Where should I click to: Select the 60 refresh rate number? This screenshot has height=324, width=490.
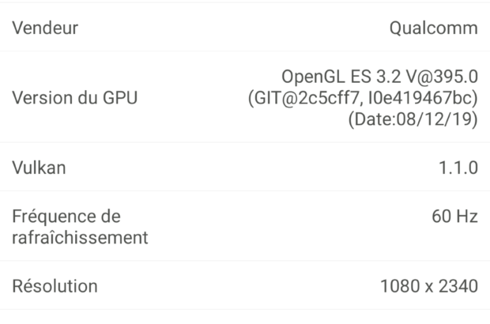[440, 217]
